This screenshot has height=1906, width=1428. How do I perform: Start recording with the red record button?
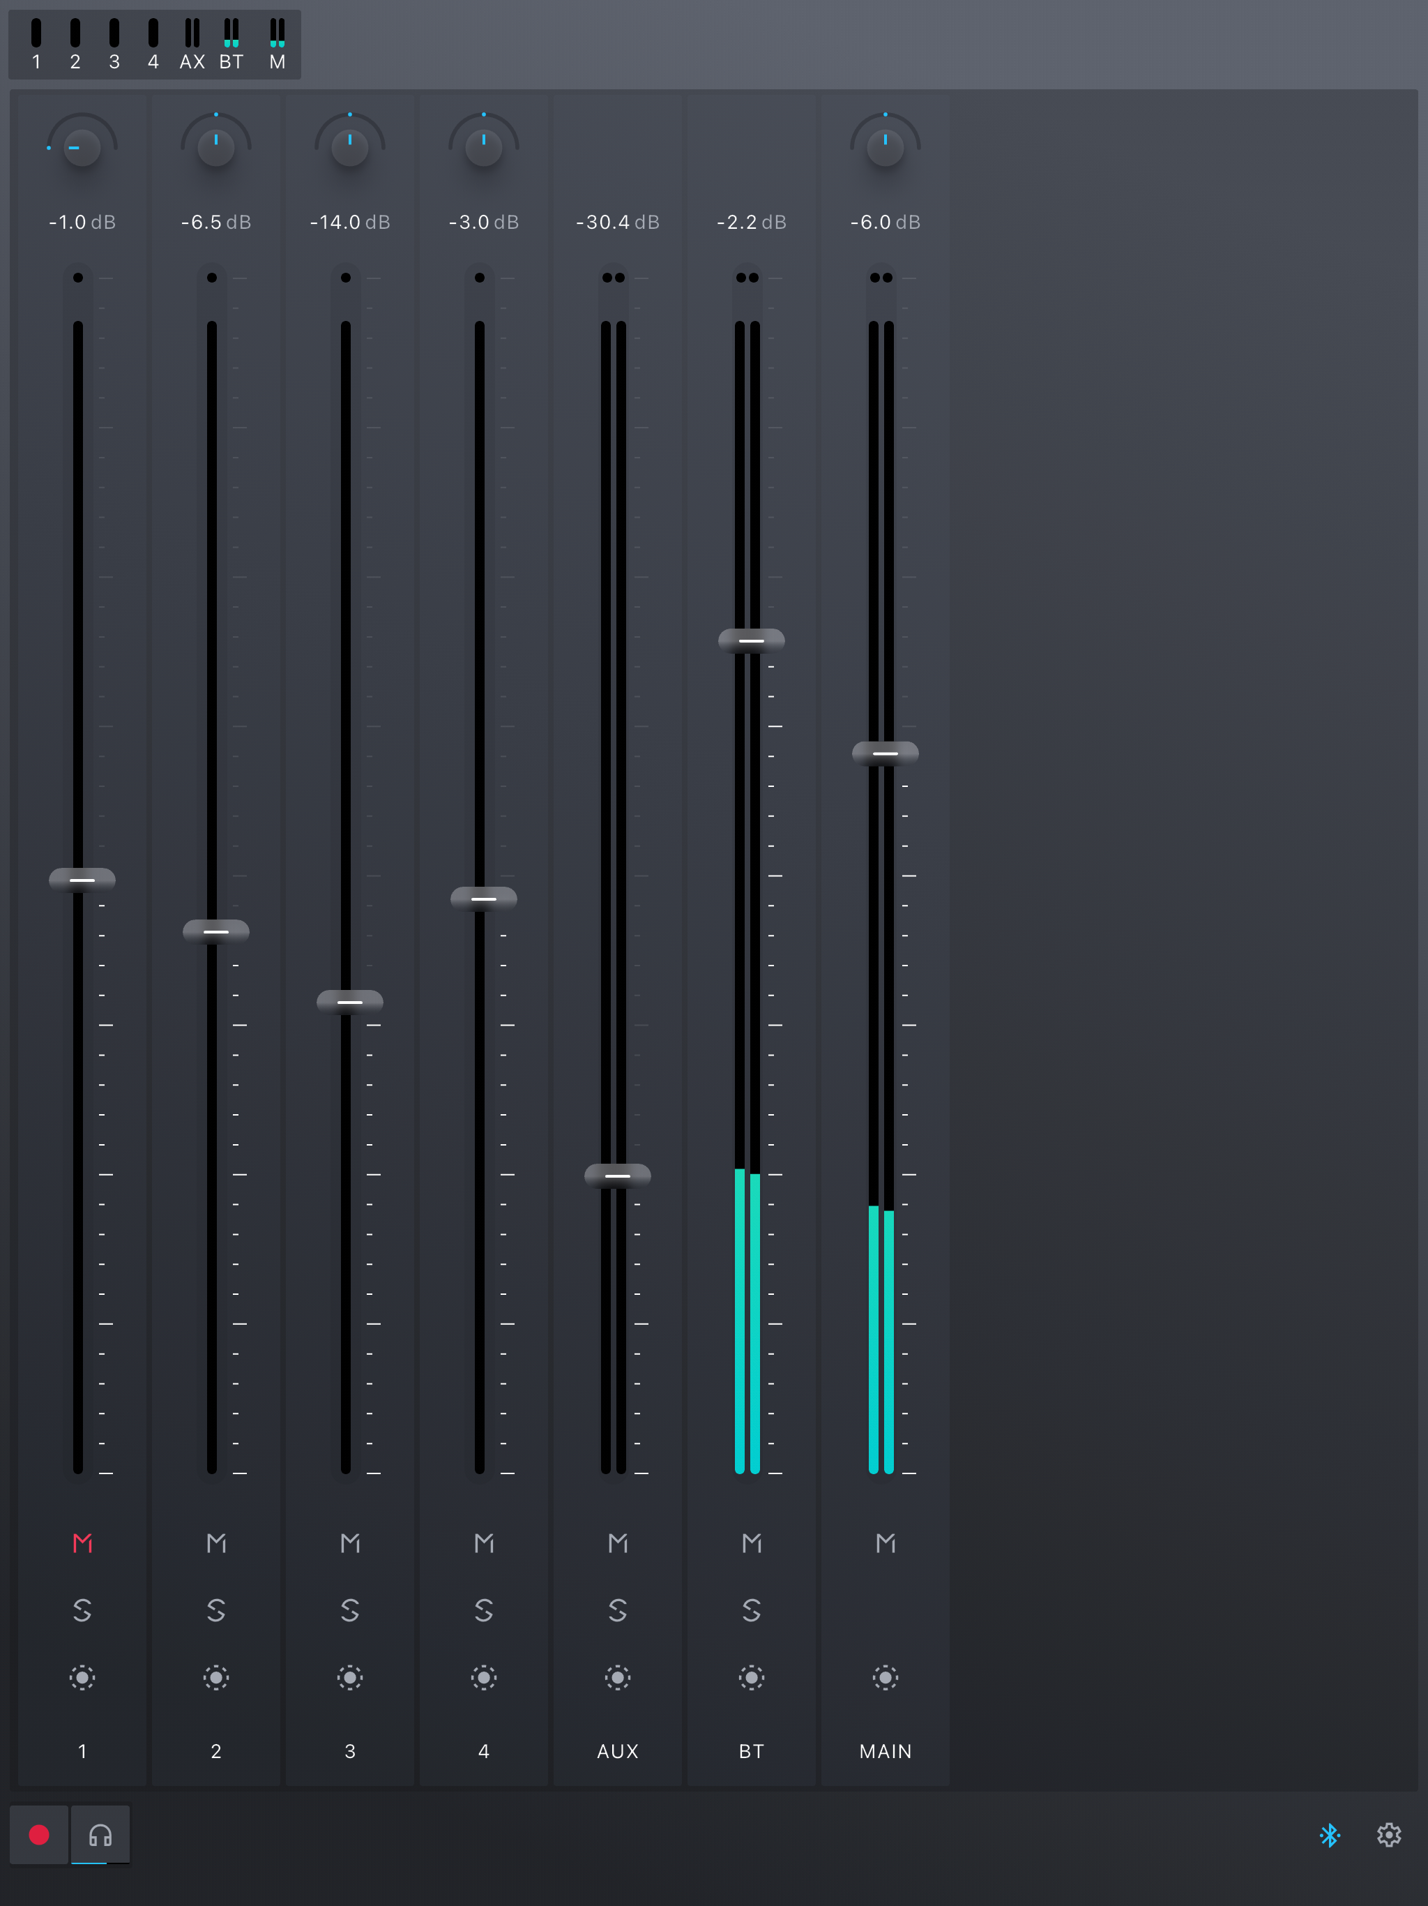point(39,1834)
